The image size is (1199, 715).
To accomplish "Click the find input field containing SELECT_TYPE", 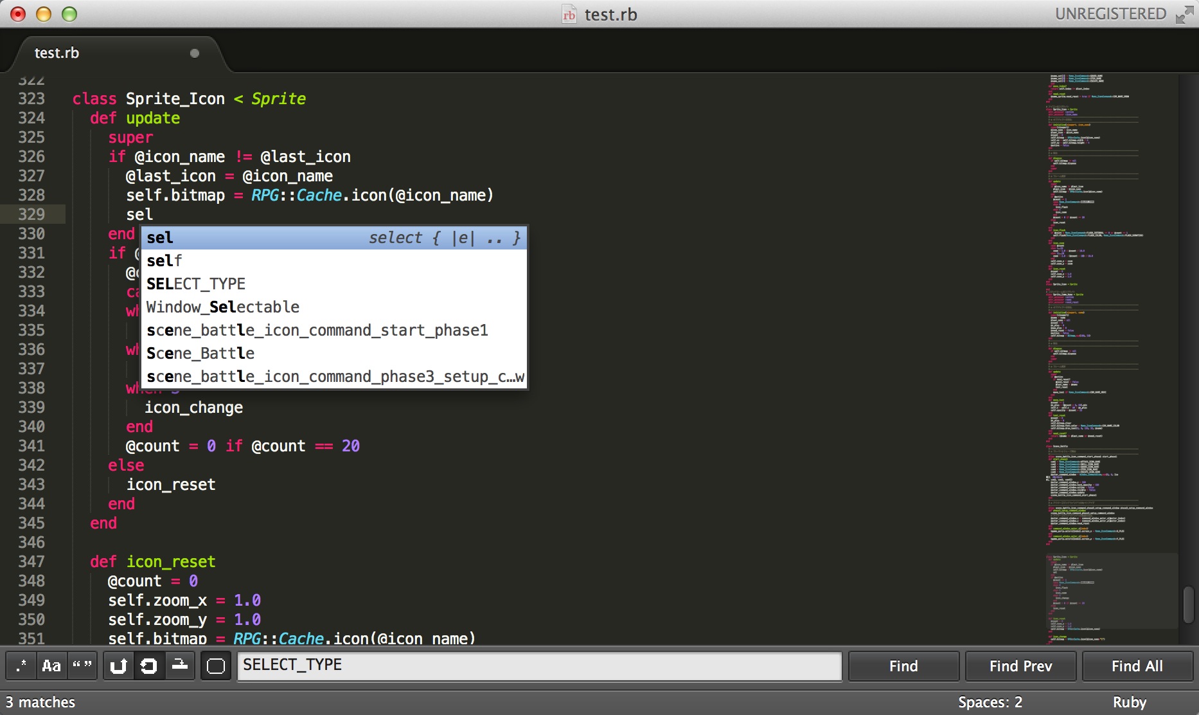I will (x=540, y=666).
